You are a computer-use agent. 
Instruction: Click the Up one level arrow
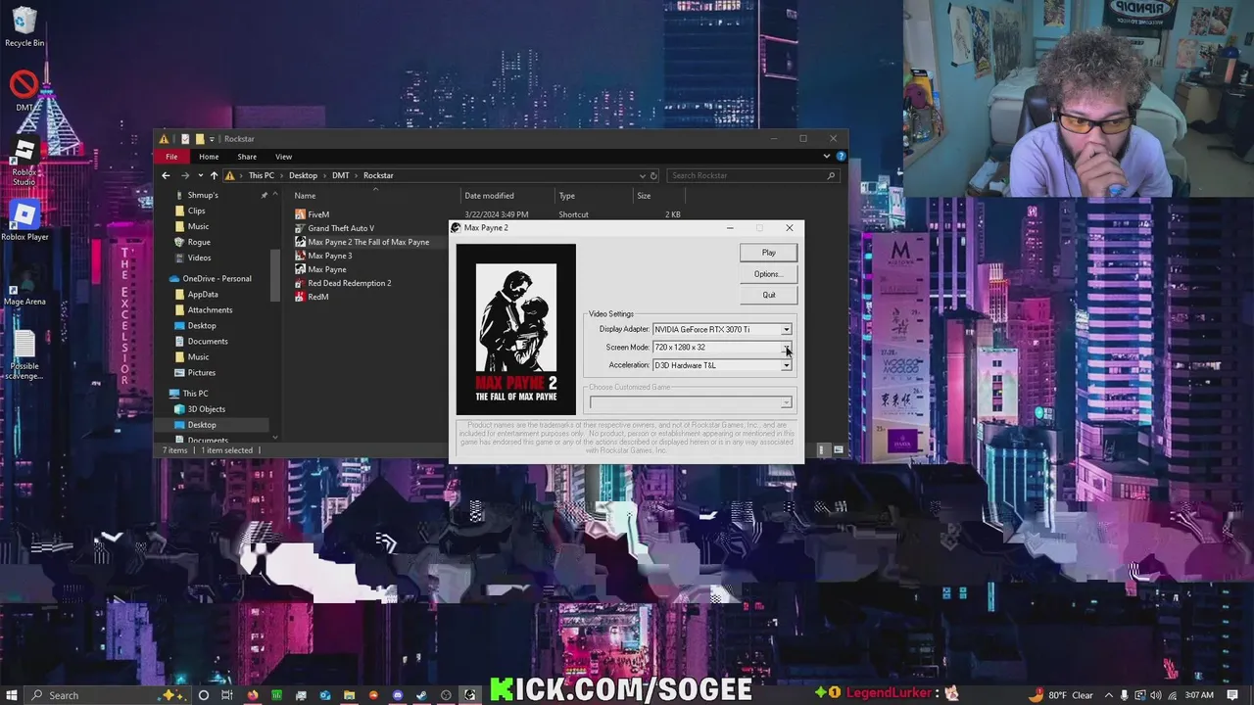(214, 175)
